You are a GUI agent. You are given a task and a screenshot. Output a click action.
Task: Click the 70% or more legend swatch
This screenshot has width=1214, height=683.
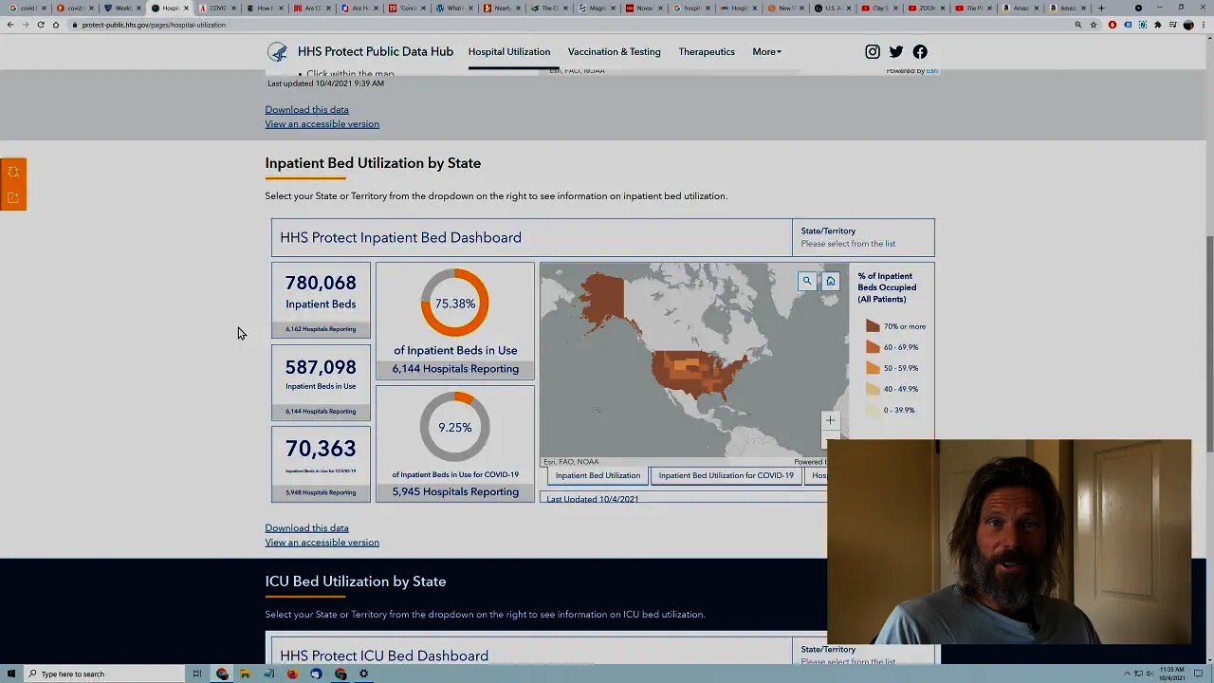tap(873, 326)
